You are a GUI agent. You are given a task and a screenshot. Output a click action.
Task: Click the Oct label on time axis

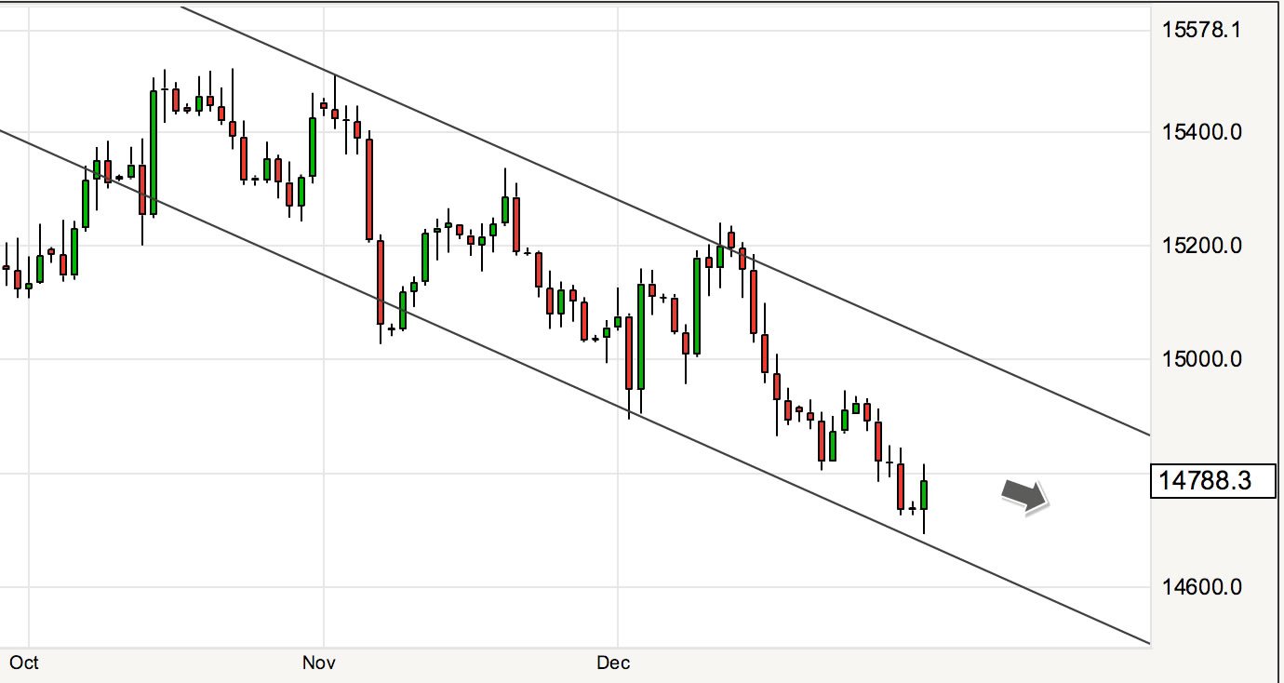click(x=24, y=663)
